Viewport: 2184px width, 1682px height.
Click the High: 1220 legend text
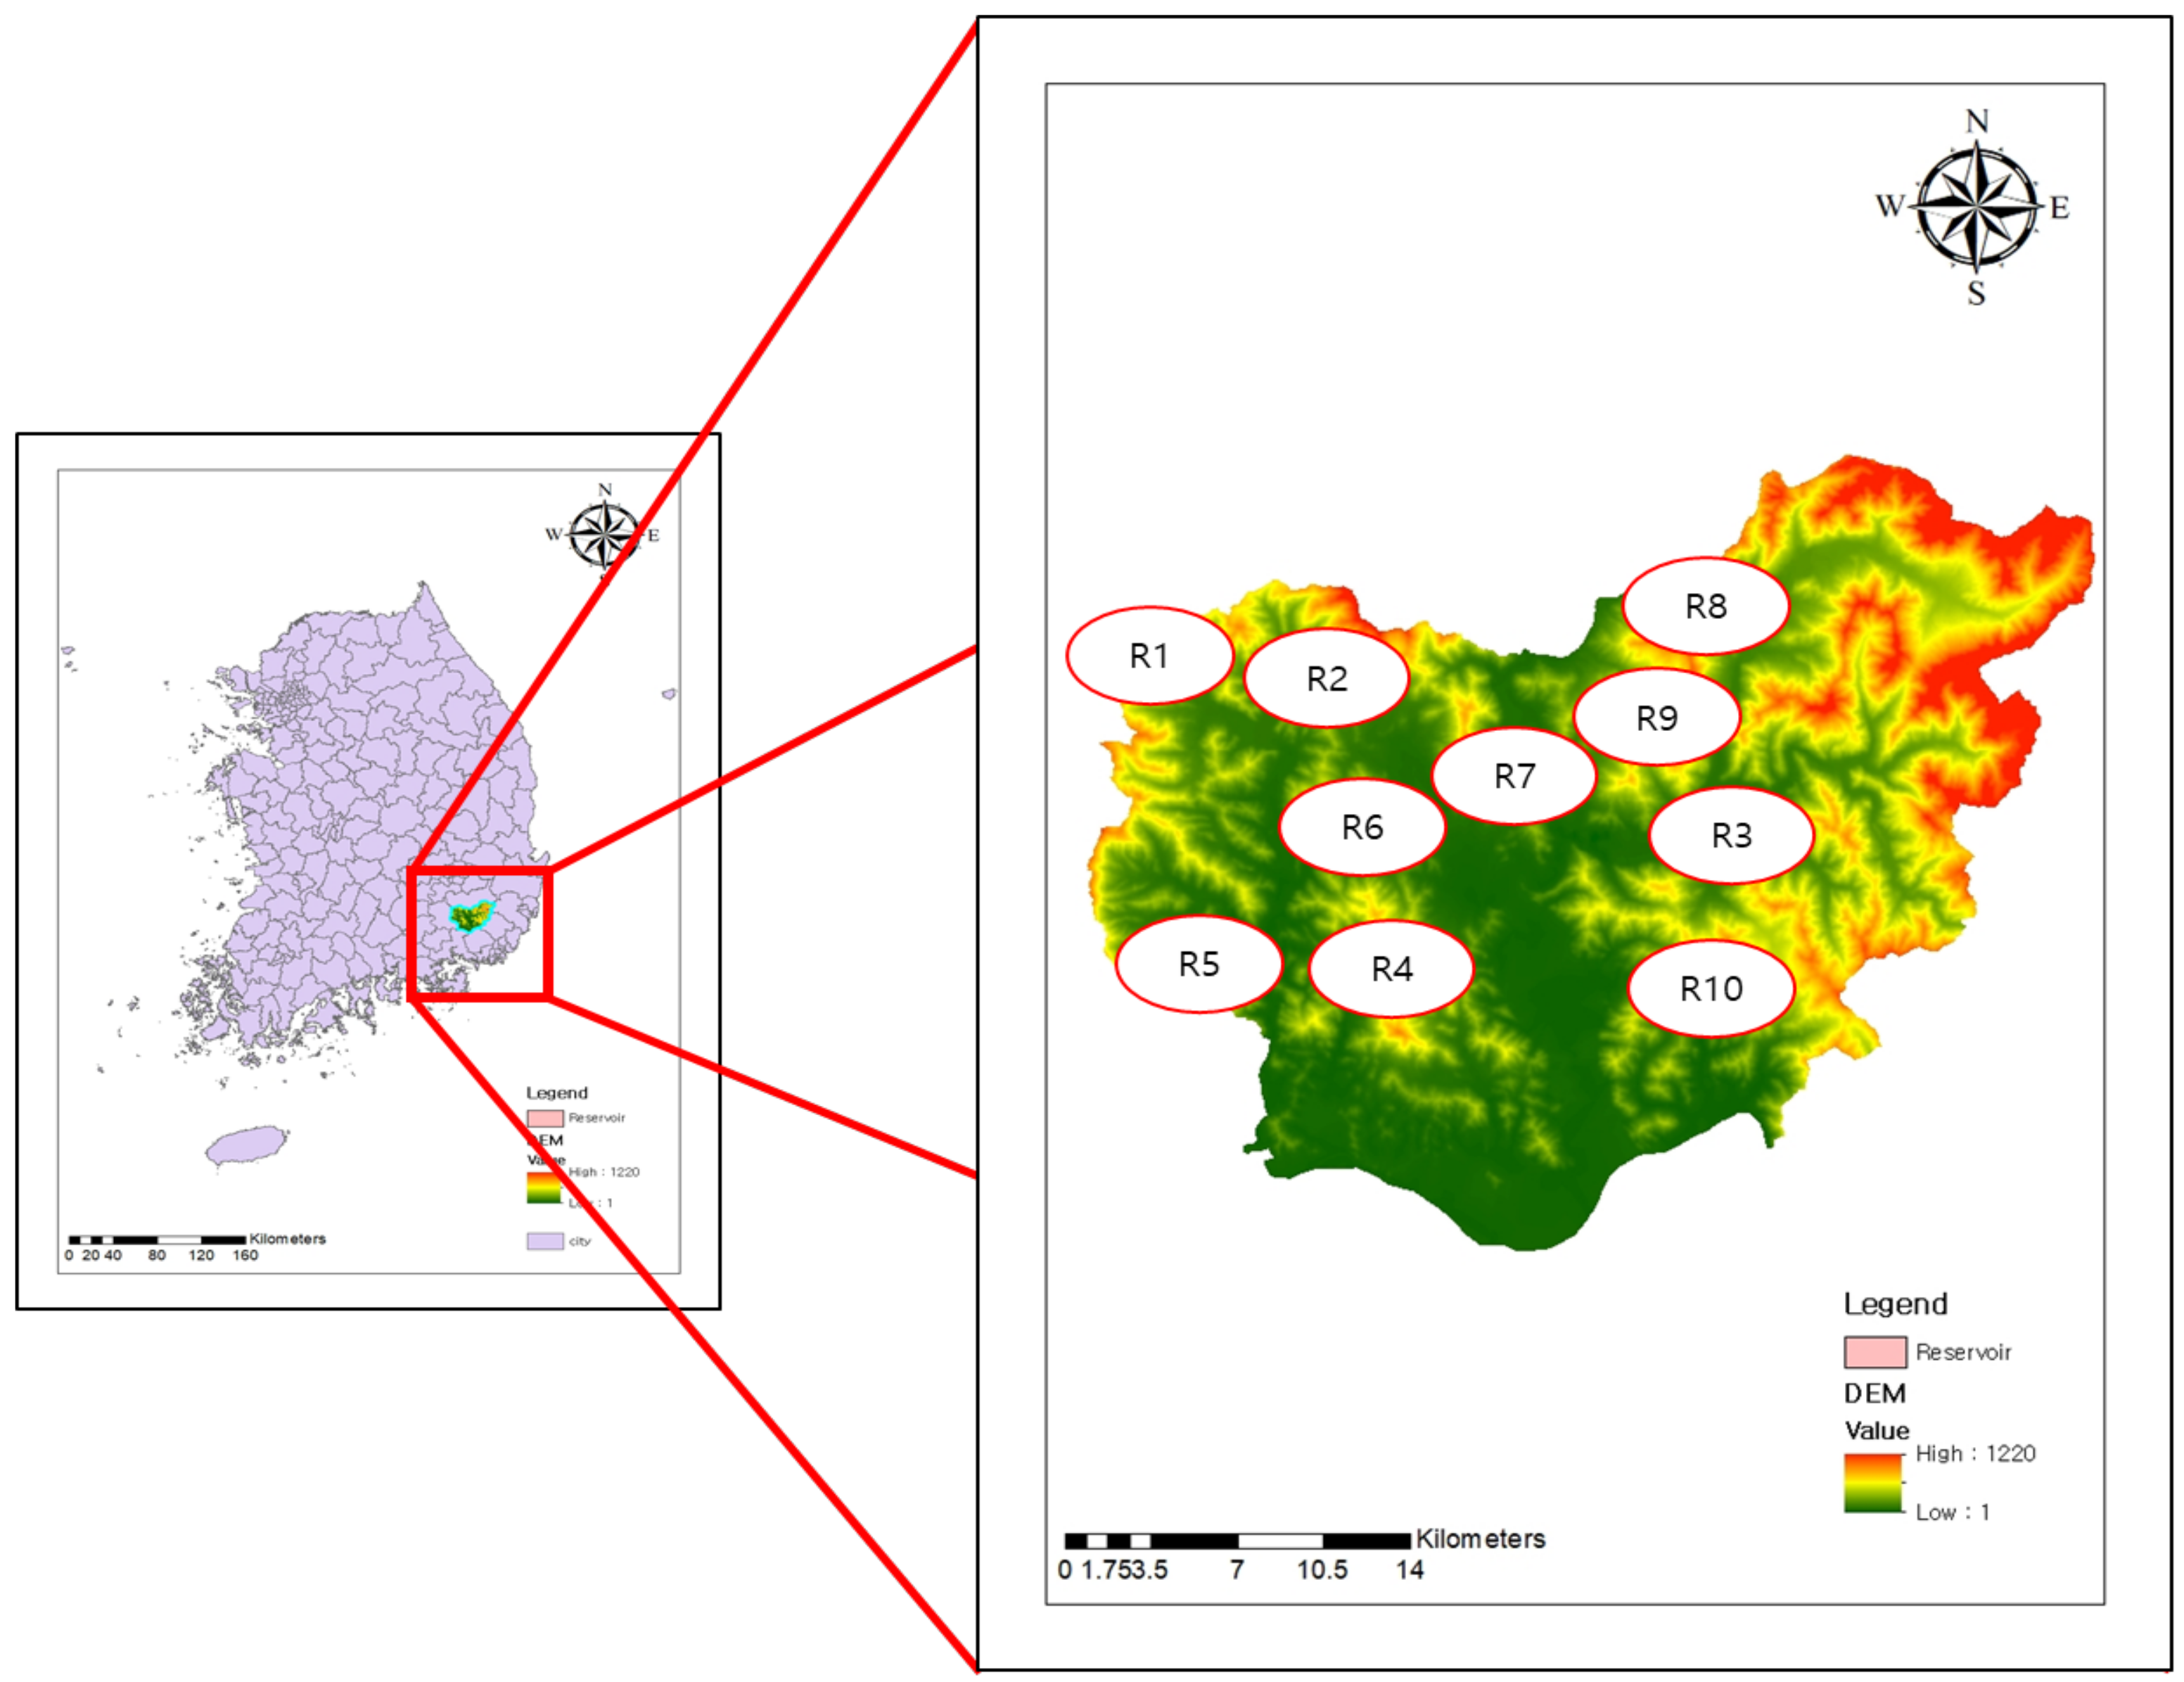click(x=1974, y=1453)
